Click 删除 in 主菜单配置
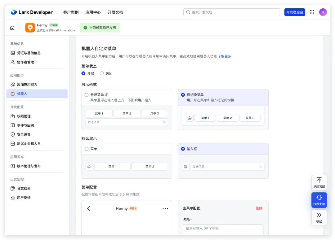Image resolution: width=335 pixels, height=240 pixels. (259, 208)
